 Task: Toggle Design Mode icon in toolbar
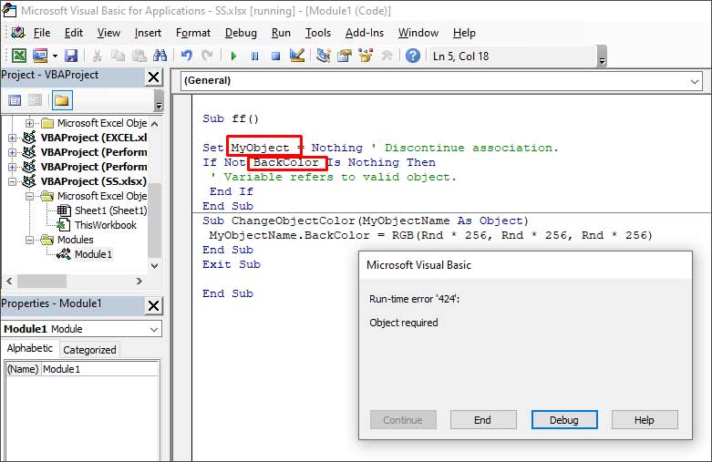(296, 56)
